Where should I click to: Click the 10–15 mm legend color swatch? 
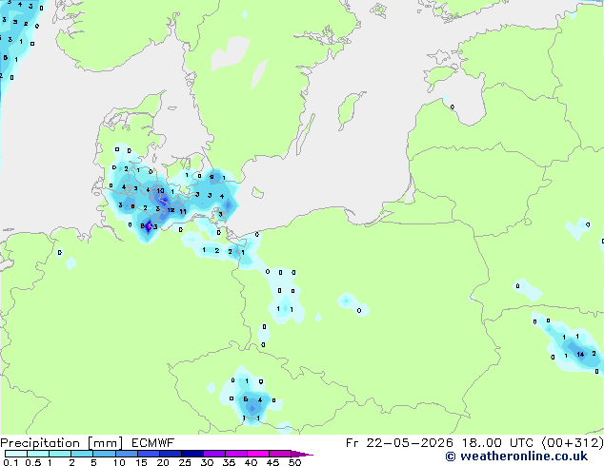tap(127, 454)
